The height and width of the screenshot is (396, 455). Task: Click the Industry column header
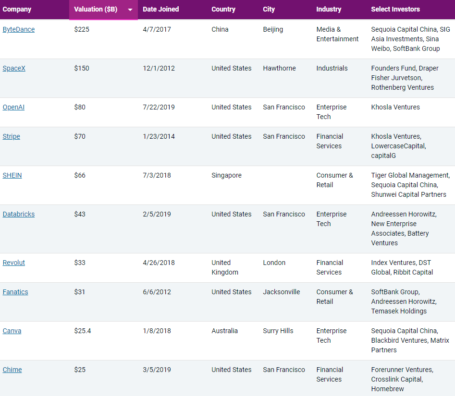(x=329, y=9)
